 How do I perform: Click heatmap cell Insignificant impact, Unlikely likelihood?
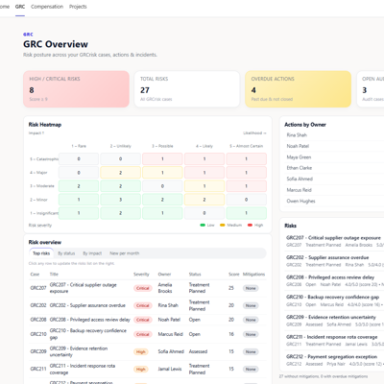coord(121,213)
